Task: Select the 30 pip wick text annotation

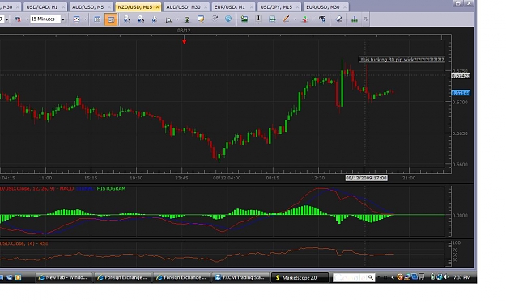Action: pyautogui.click(x=402, y=60)
